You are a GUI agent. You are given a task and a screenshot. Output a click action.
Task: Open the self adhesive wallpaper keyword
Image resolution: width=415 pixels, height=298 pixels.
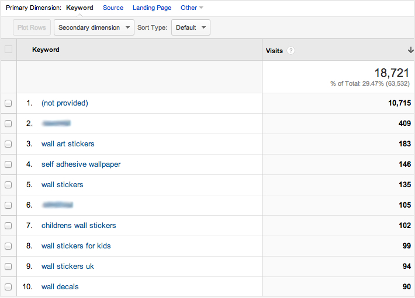click(81, 164)
